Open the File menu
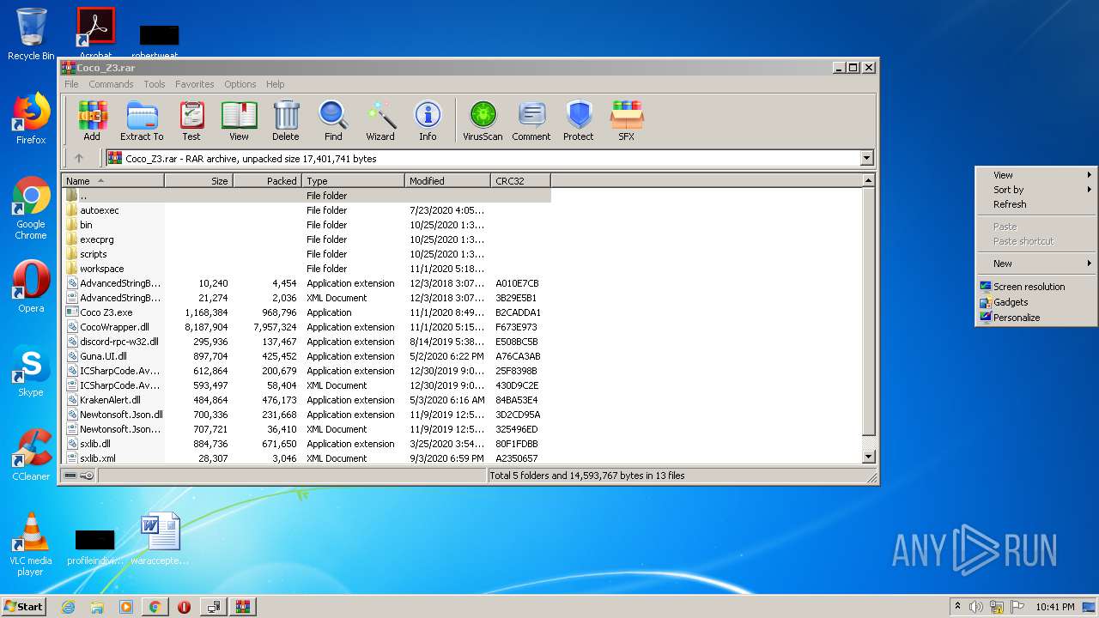 tap(71, 84)
